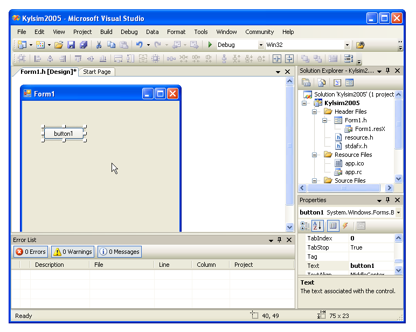The width and height of the screenshot is (416, 332).
Task: Cut selection using the scissors icon
Action: [x=99, y=45]
